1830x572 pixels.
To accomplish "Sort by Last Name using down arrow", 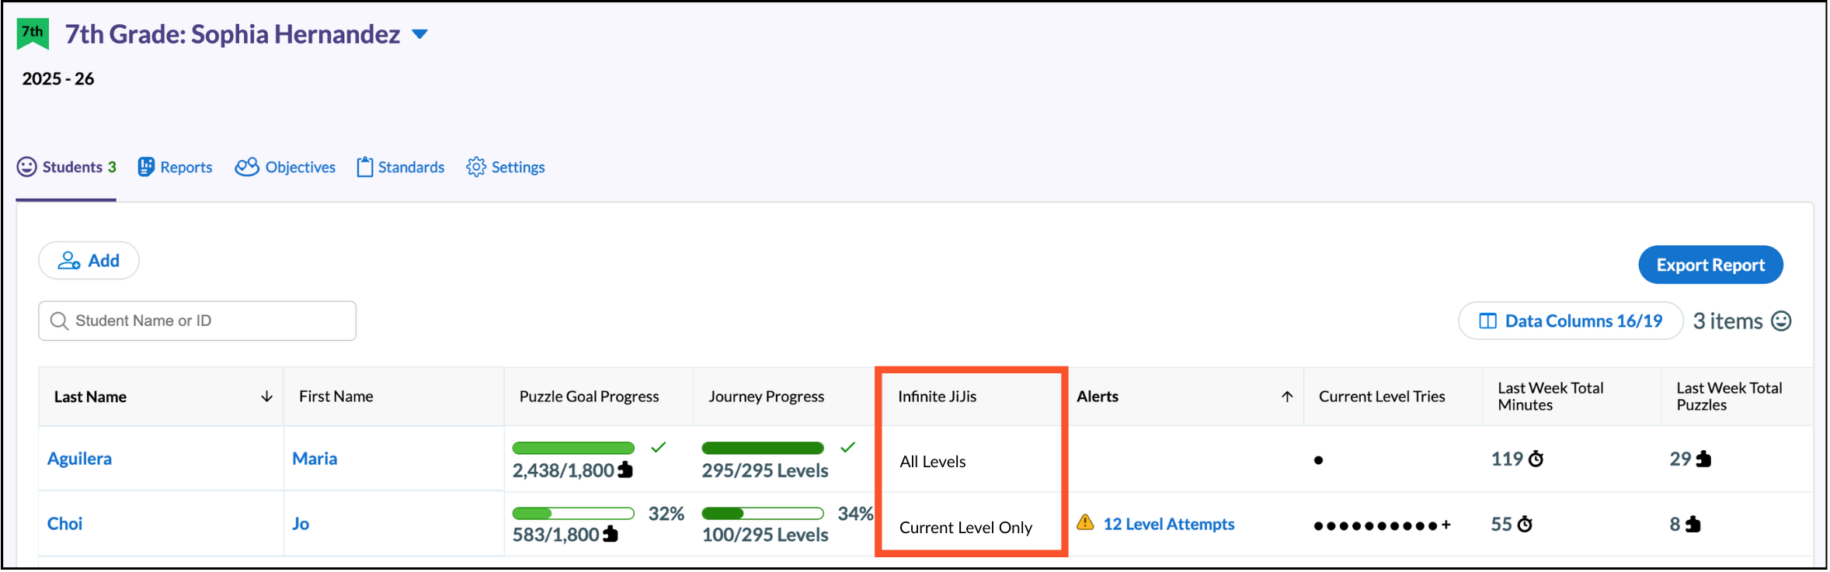I will click(266, 397).
